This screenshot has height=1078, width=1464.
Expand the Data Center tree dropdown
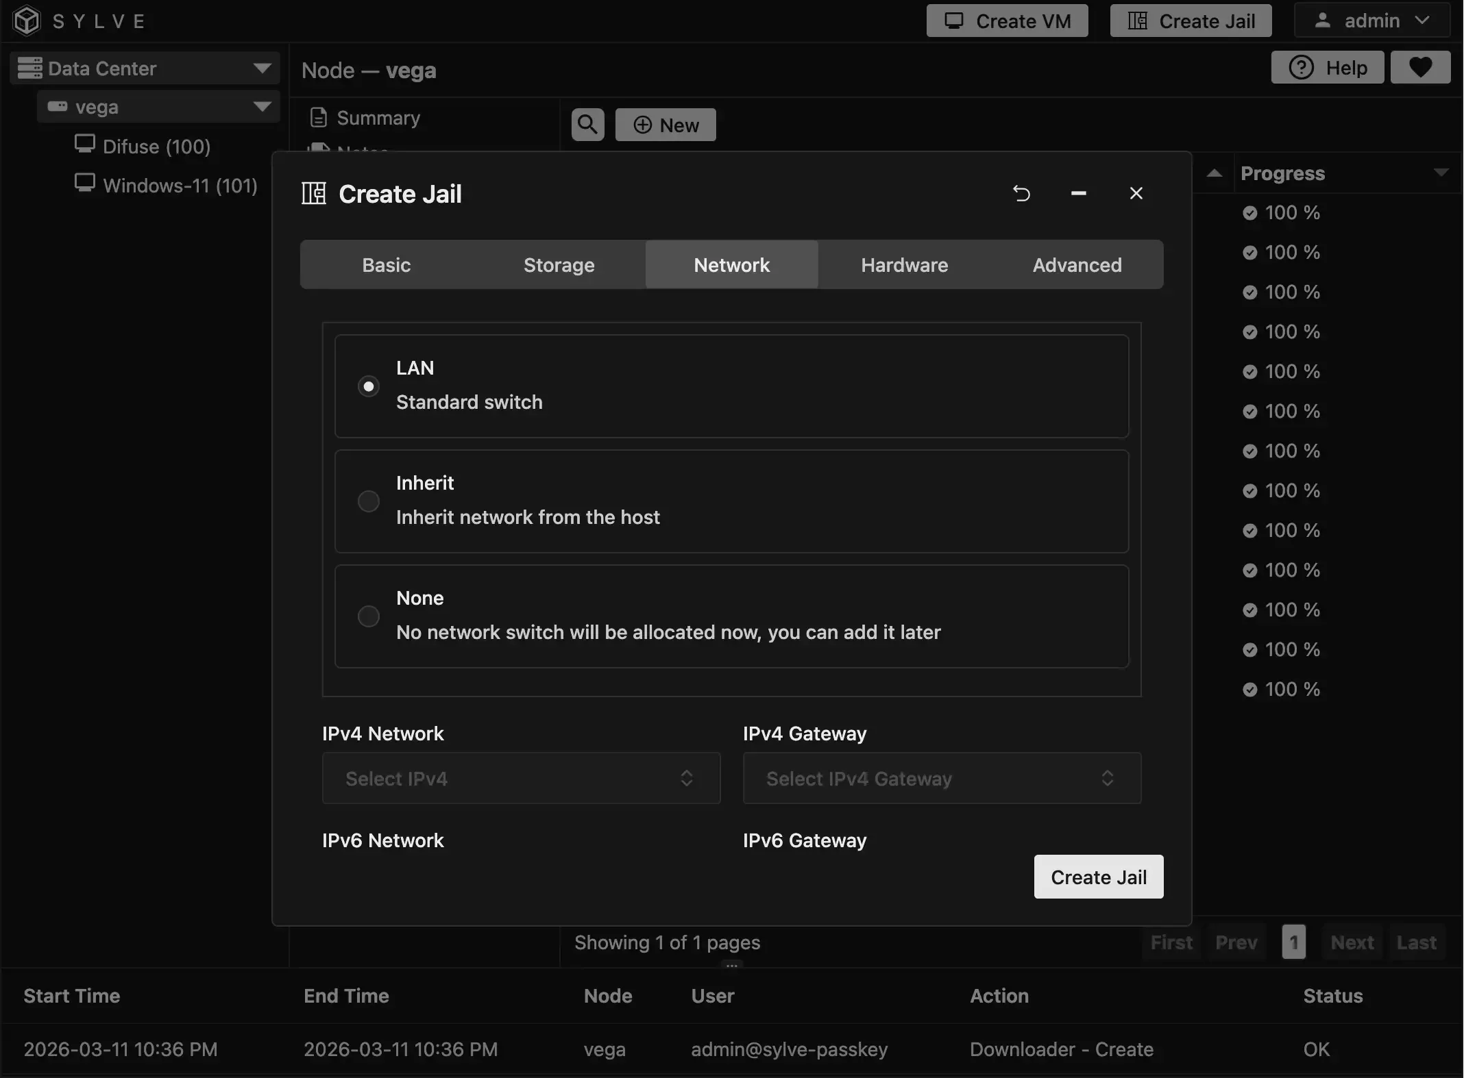[261, 68]
